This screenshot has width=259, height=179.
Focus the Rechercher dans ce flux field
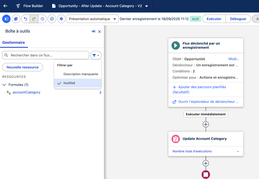click(46, 55)
